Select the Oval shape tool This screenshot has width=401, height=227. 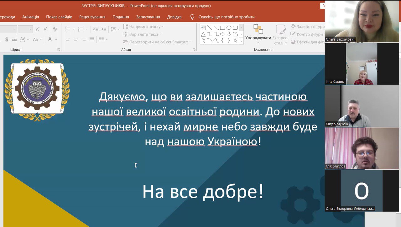coord(229,28)
